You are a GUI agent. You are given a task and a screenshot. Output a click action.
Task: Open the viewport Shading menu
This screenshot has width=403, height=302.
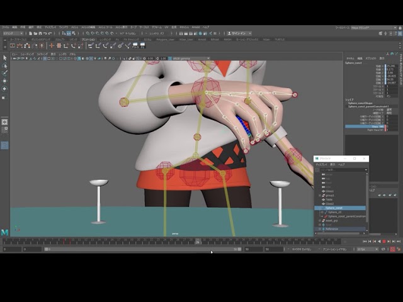[x=27, y=55]
